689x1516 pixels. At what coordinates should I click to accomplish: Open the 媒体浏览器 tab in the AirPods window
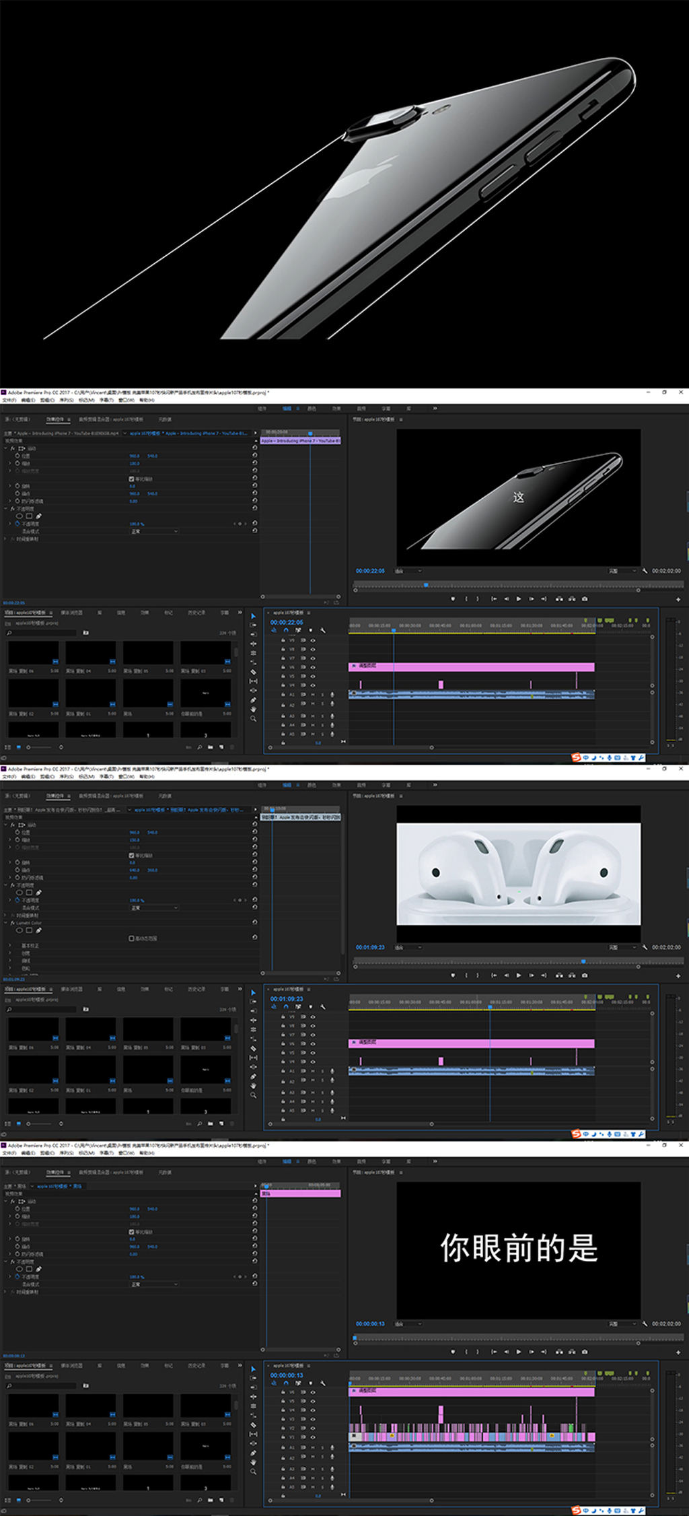[x=72, y=989]
